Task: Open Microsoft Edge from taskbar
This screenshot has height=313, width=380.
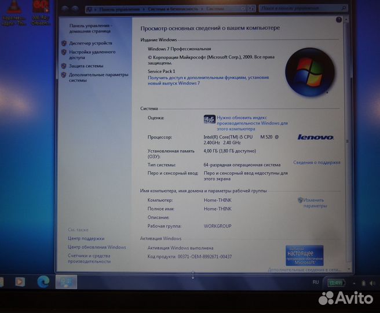Action: pos(43,282)
